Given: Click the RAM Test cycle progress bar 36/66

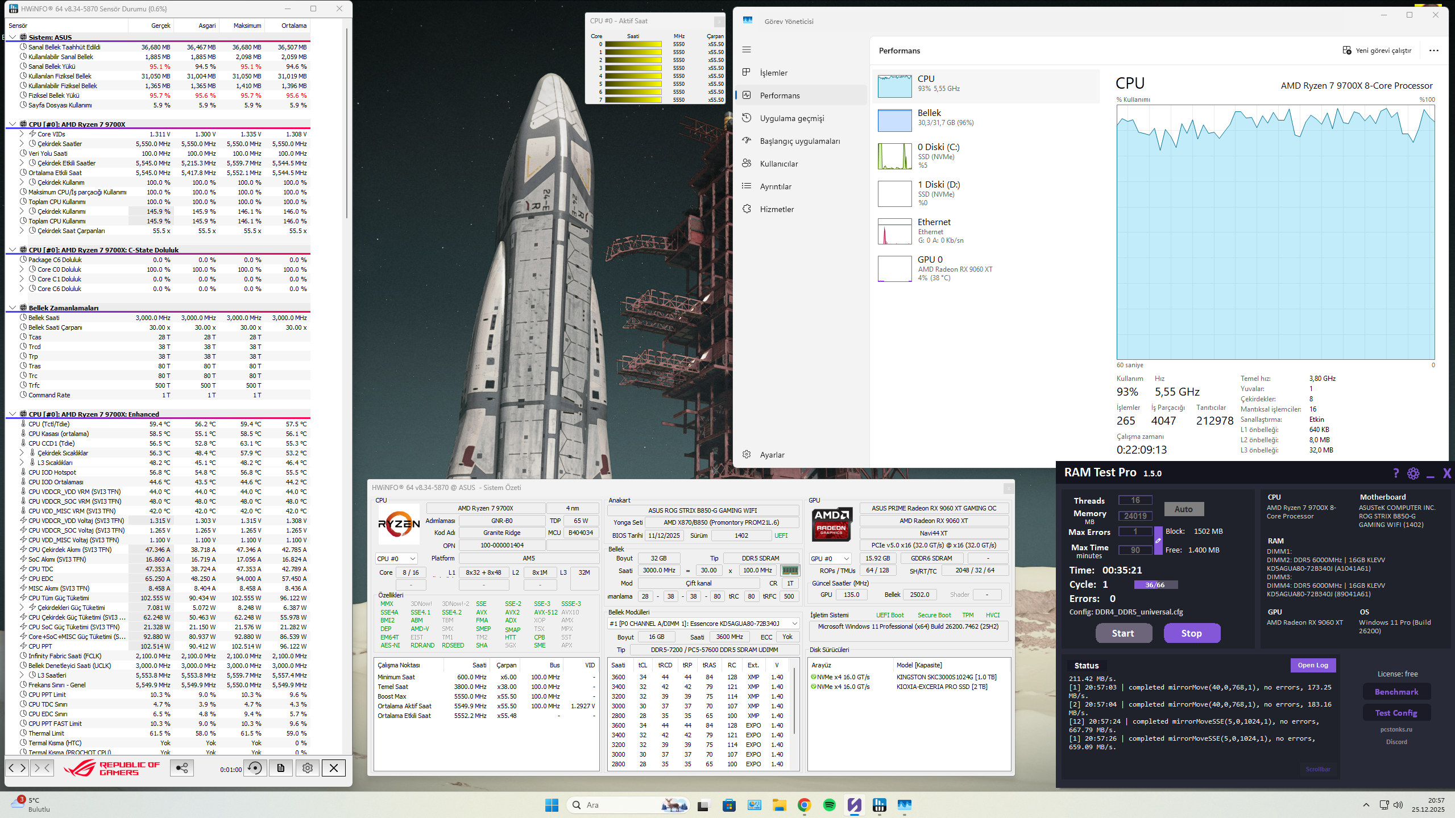Looking at the screenshot, I should [1155, 585].
